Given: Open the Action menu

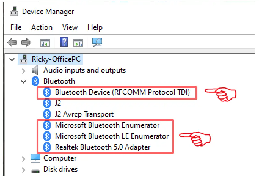Looking at the screenshot, I should [x=42, y=27].
